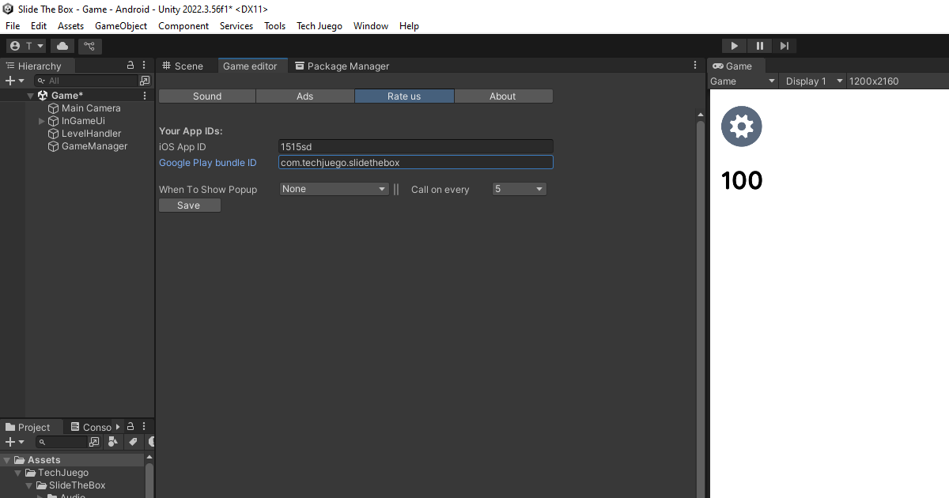Screen dimensions: 949x498
Task: Open the Hierarchy create (+) dropdown
Action: coord(15,81)
